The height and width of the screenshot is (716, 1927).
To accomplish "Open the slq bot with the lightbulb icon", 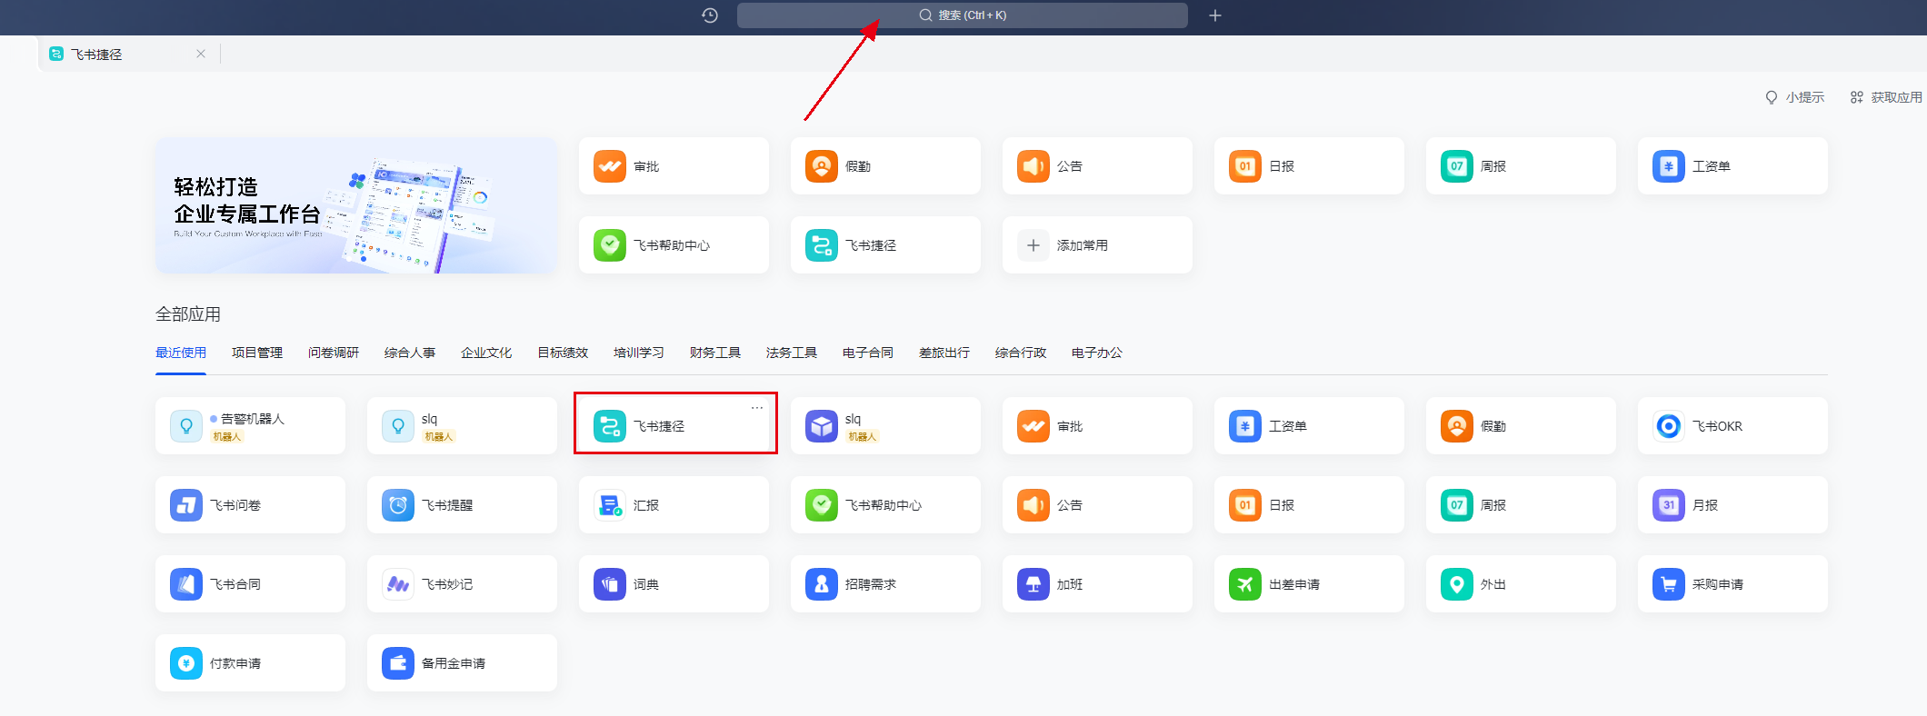I will coord(462,426).
